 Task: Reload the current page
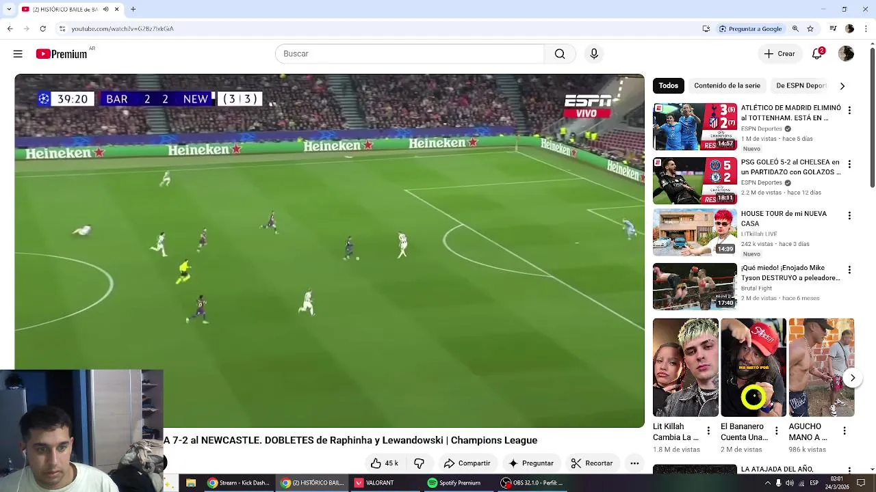42,29
